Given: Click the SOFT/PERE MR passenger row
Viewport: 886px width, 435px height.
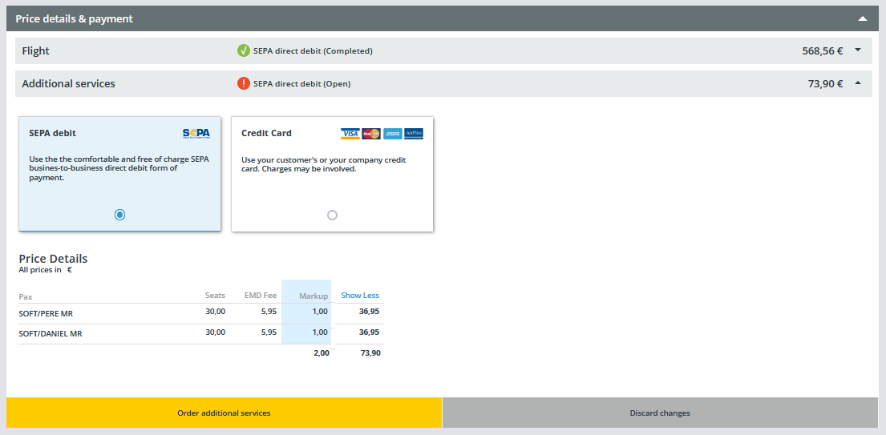Looking at the screenshot, I should [x=46, y=314].
